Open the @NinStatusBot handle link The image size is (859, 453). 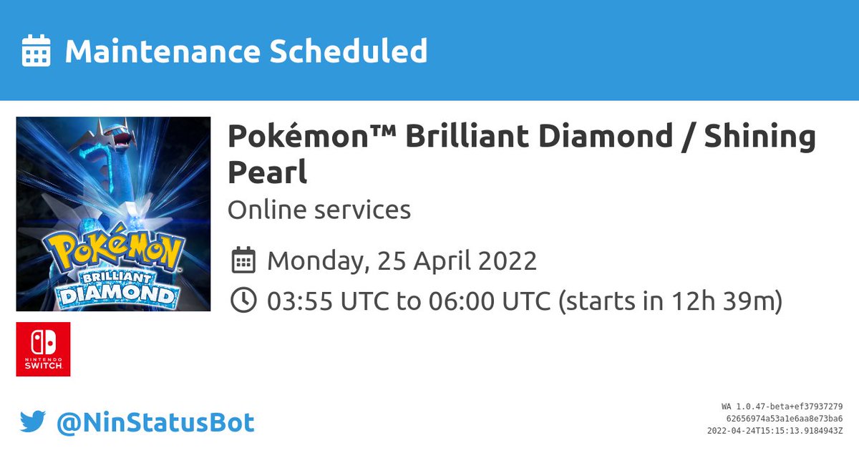pyautogui.click(x=155, y=422)
